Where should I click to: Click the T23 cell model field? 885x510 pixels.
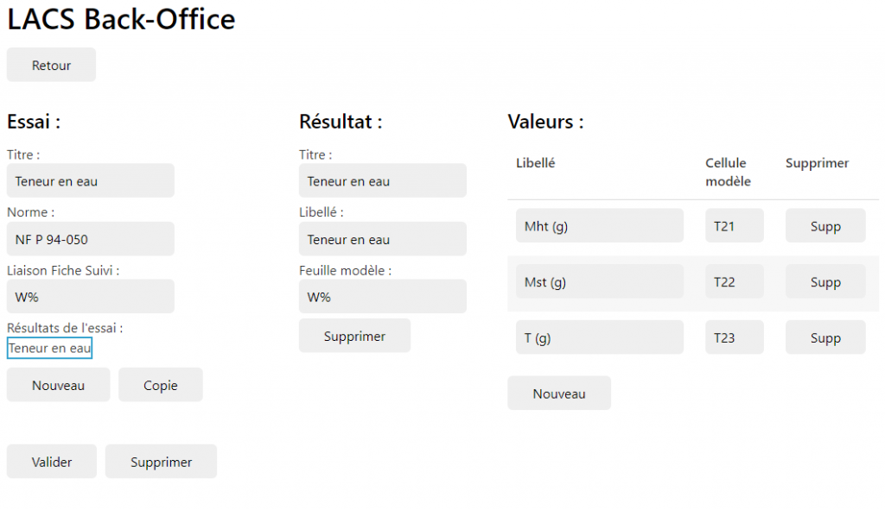pos(734,337)
